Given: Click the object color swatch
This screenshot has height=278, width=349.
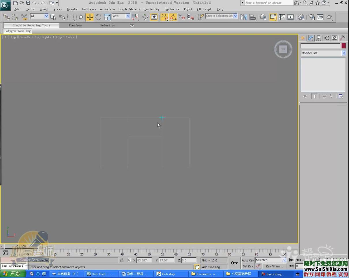Looking at the screenshot, I should tap(344, 46).
